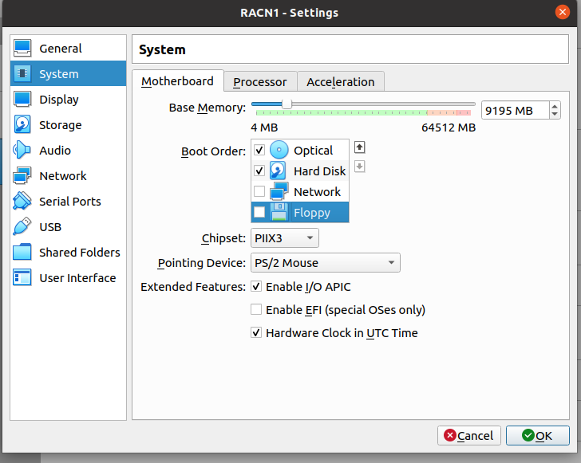Image resolution: width=581 pixels, height=463 pixels.
Task: Click the Base Memory slider handle
Action: (x=287, y=104)
